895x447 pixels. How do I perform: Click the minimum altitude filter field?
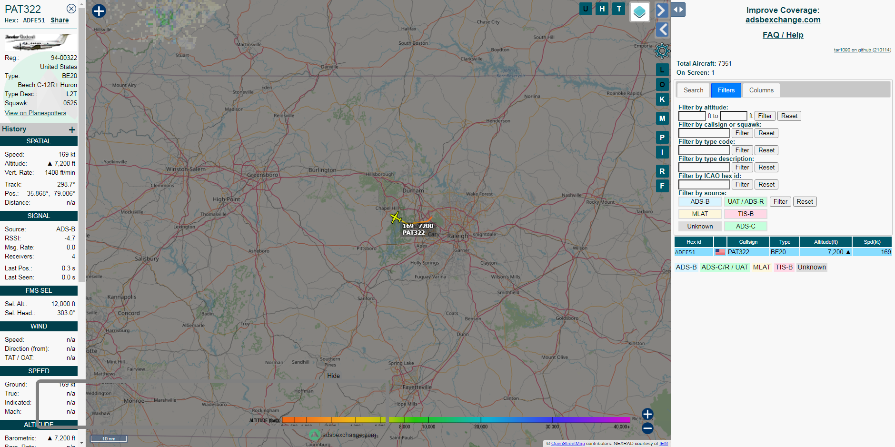click(x=692, y=116)
